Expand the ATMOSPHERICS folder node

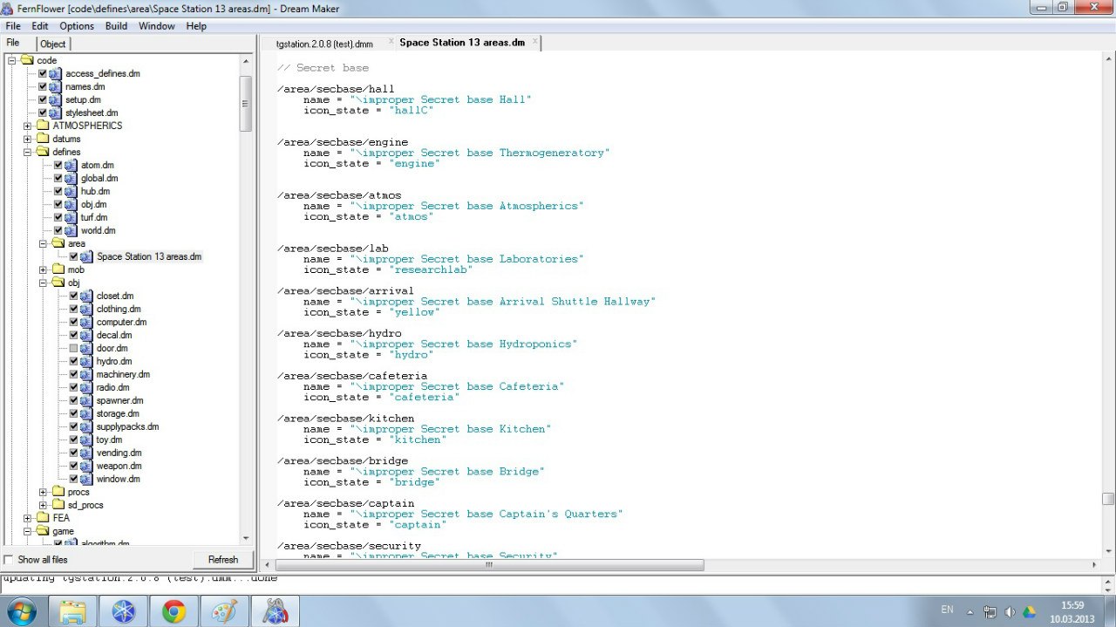pyautogui.click(x=28, y=126)
